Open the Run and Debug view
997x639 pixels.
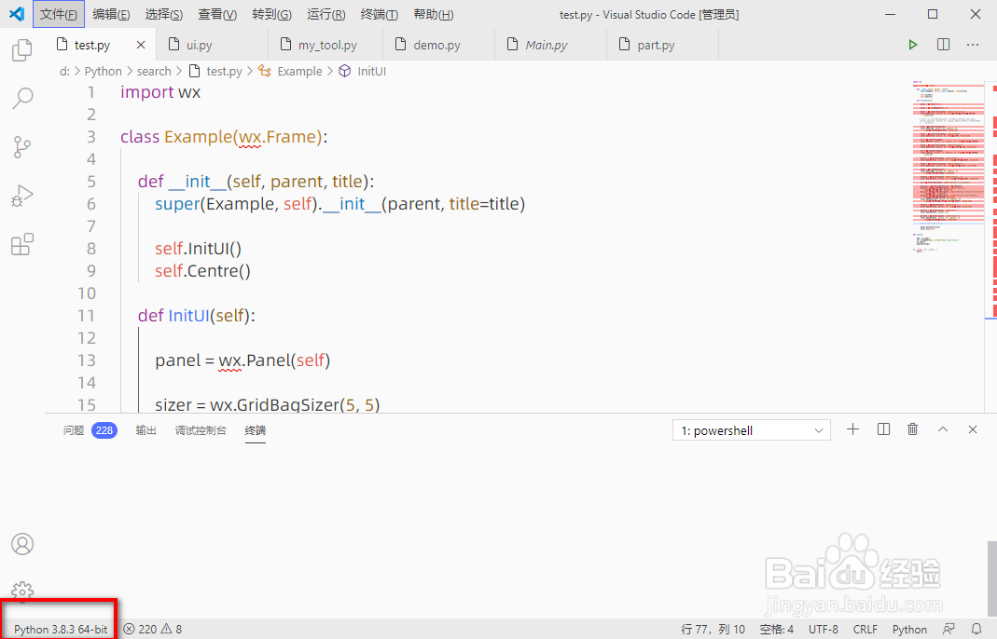pyautogui.click(x=22, y=197)
